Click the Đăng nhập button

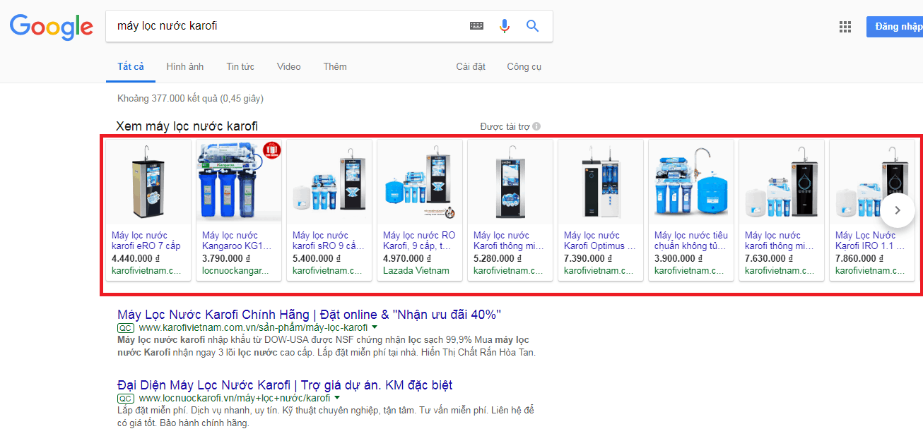[895, 27]
